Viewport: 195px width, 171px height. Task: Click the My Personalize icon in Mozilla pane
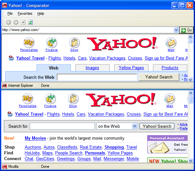[x=28, y=99]
